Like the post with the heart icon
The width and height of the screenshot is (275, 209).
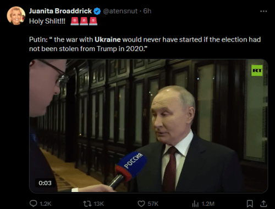[141, 204]
